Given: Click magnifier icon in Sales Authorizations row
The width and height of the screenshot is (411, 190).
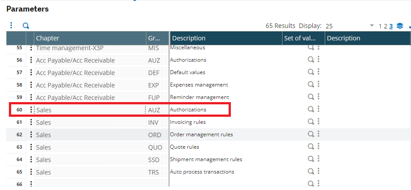Looking at the screenshot, I should [311, 109].
